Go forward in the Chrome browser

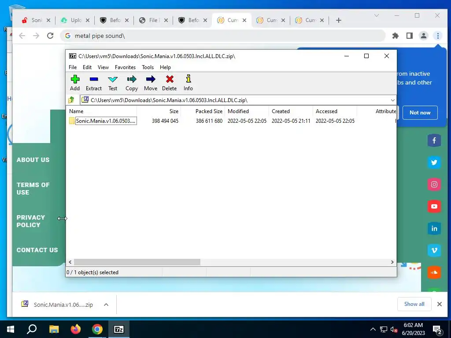tap(36, 36)
